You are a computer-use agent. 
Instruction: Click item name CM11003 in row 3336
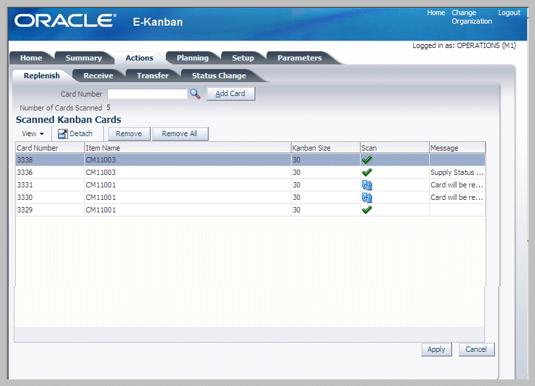[101, 172]
